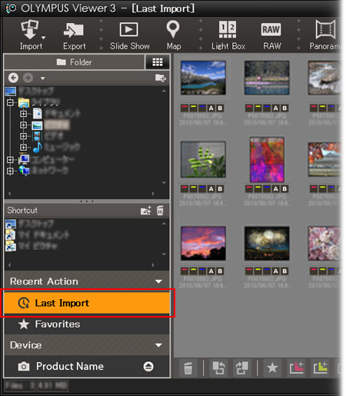Open the Map view
346x396 pixels.
tap(174, 35)
